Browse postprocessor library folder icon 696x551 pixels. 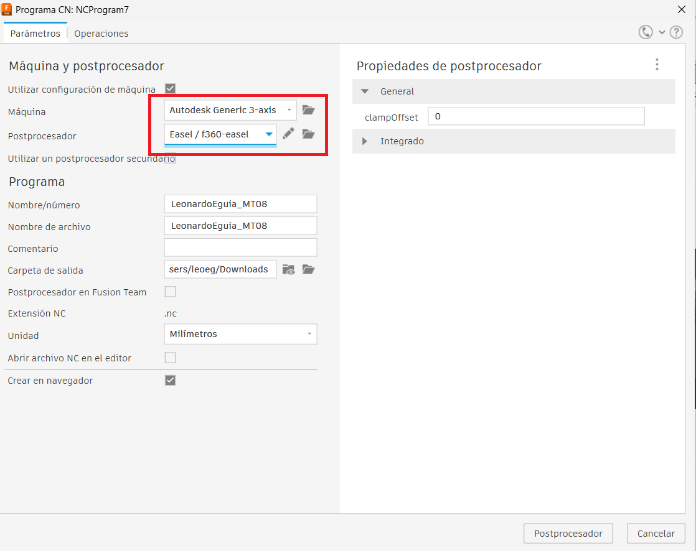click(309, 134)
